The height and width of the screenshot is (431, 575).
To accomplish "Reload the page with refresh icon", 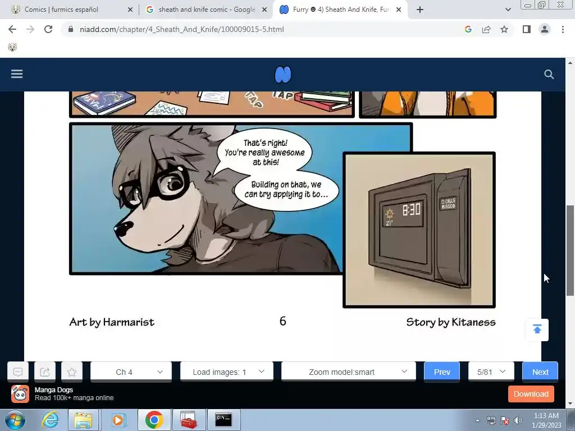I will [48, 29].
